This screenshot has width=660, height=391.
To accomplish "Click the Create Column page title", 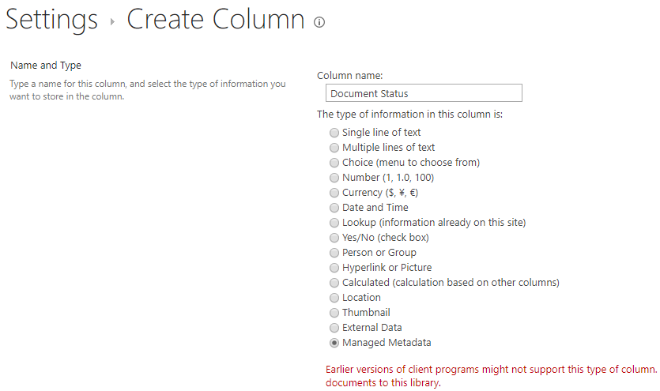I will tap(216, 19).
